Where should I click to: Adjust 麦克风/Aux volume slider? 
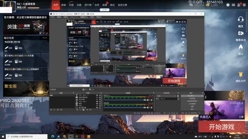click(125, 100)
